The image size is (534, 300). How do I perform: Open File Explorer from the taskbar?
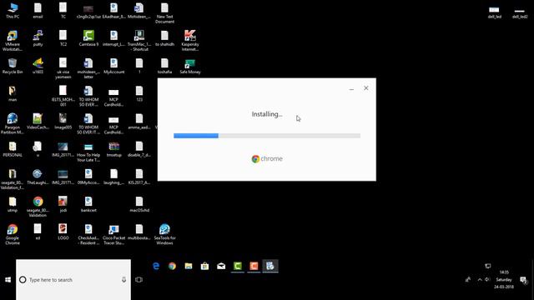coord(189,266)
